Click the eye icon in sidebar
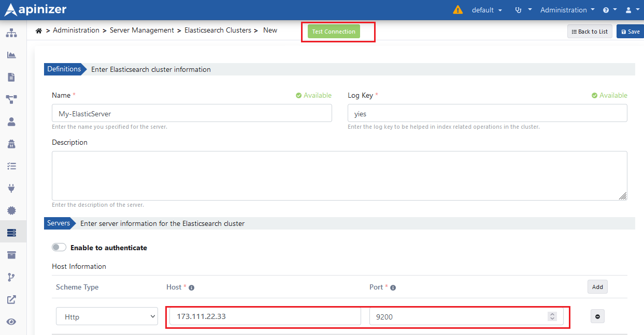Viewport: 644px width, 335px height. click(11, 322)
